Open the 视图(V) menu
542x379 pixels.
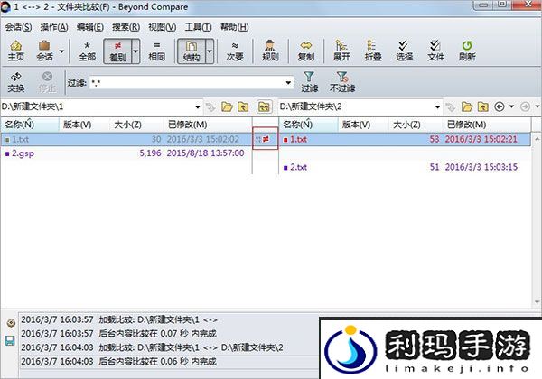tap(162, 27)
